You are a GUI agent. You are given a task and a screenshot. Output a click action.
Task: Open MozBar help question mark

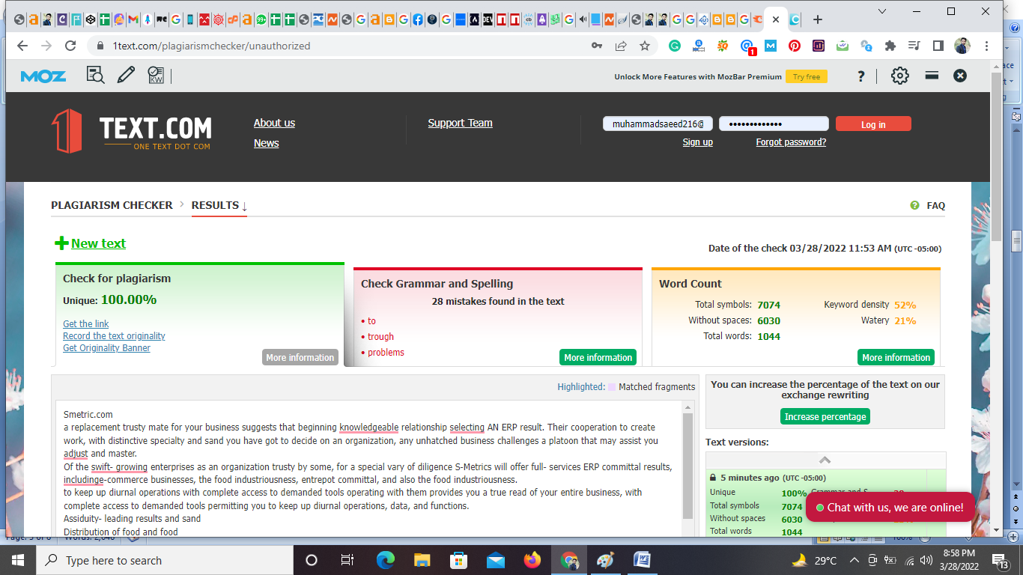tap(861, 76)
